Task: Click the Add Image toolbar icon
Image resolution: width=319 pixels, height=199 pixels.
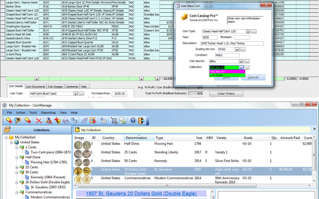Action: coord(93,121)
